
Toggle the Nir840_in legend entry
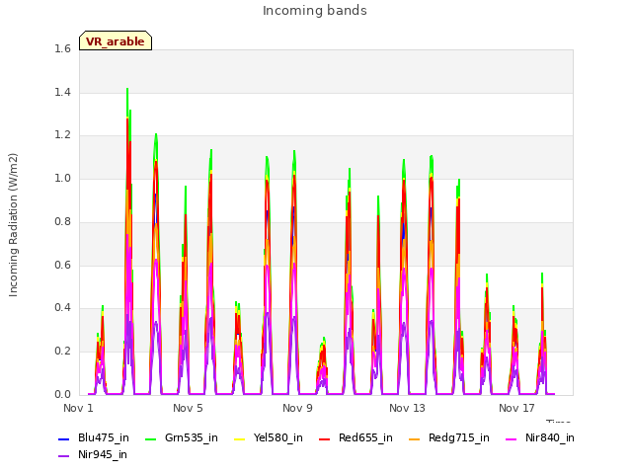[x=540, y=437]
